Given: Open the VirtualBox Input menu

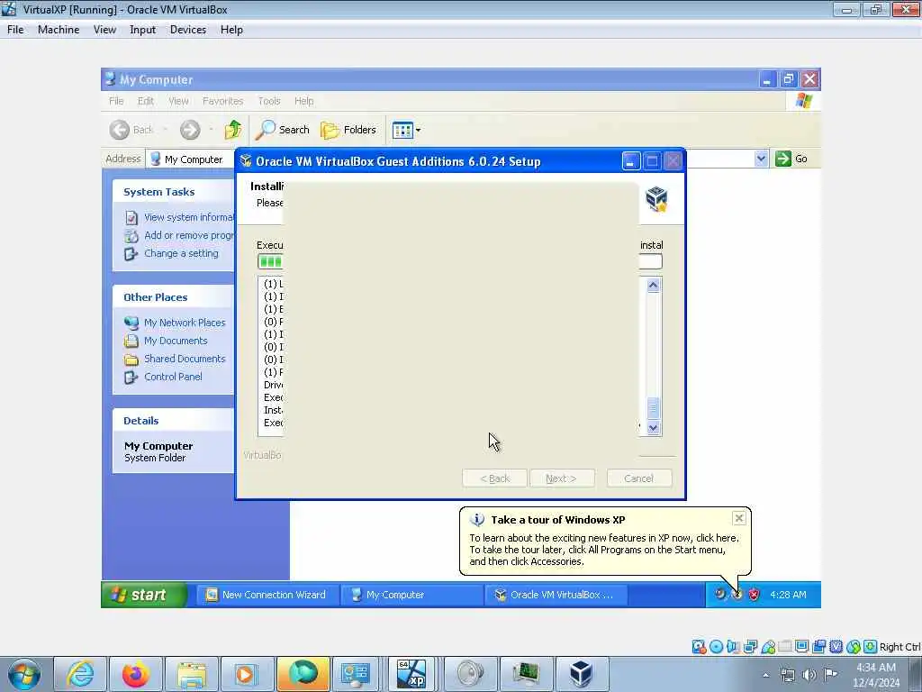Looking at the screenshot, I should point(142,30).
